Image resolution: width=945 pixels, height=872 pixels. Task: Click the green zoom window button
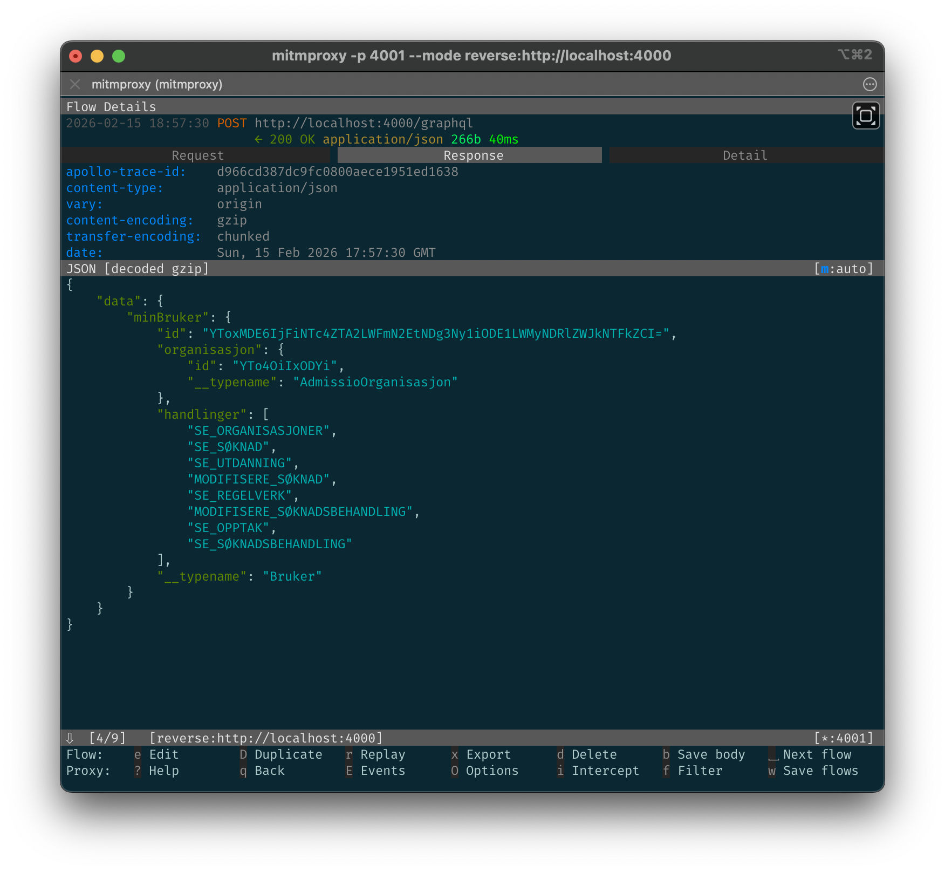(x=119, y=56)
